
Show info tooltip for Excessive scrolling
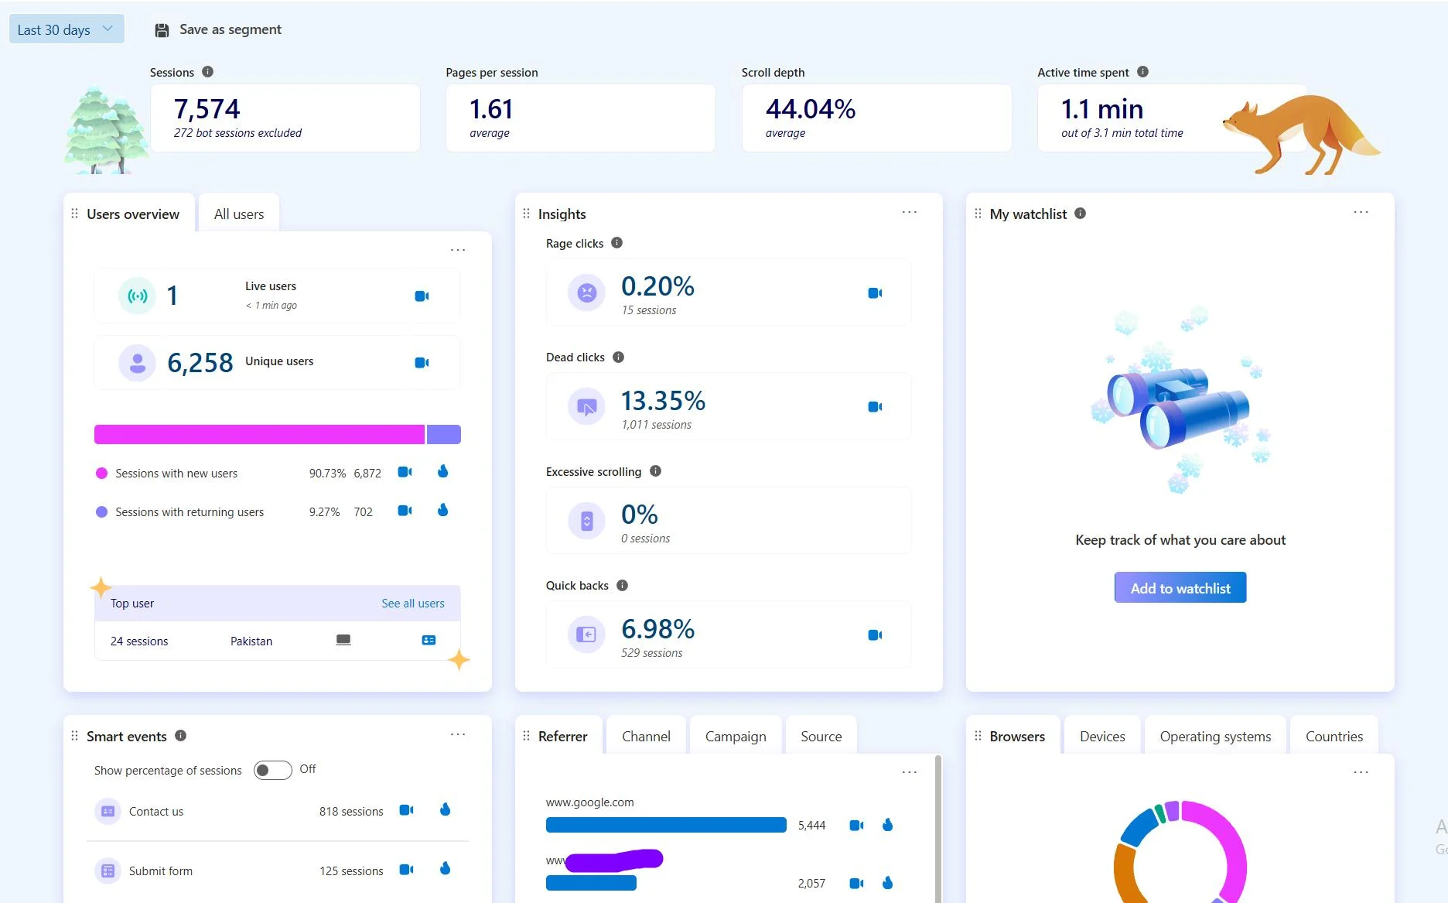click(655, 471)
